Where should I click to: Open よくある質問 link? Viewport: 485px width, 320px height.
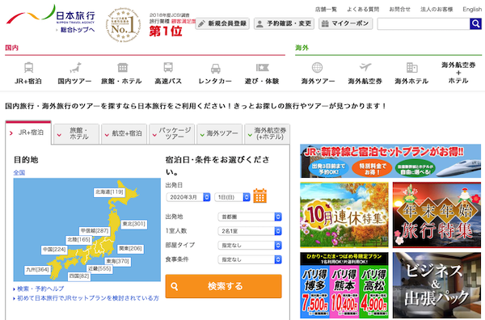point(363,10)
